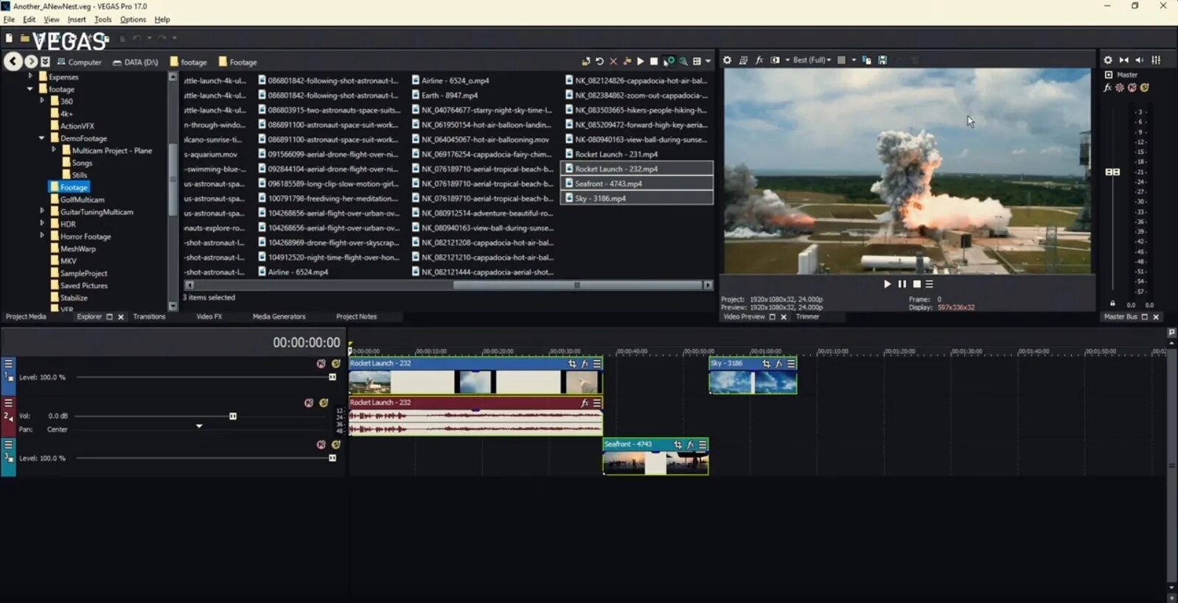The width and height of the screenshot is (1178, 603).
Task: Open Event FX on Rocket Launch audio event
Action: [585, 403]
